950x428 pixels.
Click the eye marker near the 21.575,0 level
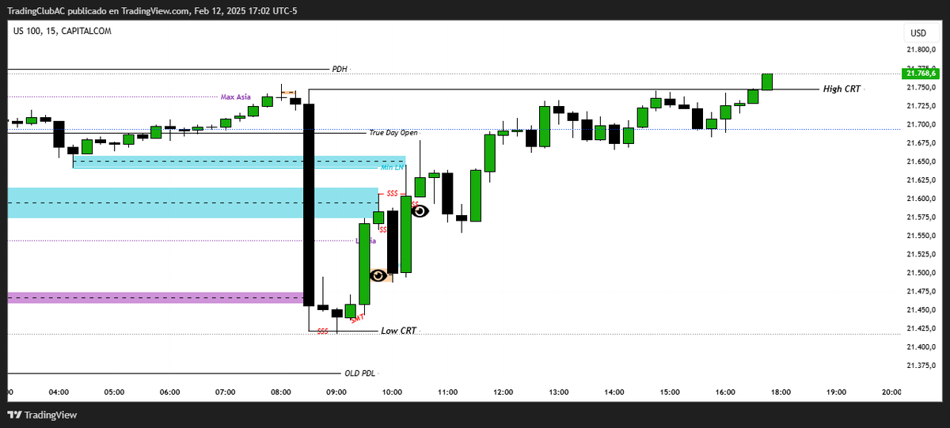click(420, 210)
